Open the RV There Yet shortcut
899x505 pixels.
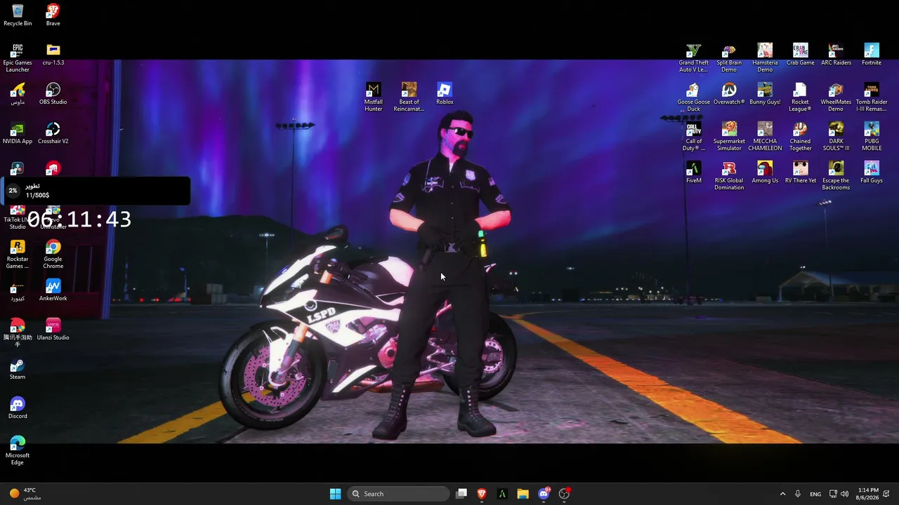(800, 172)
